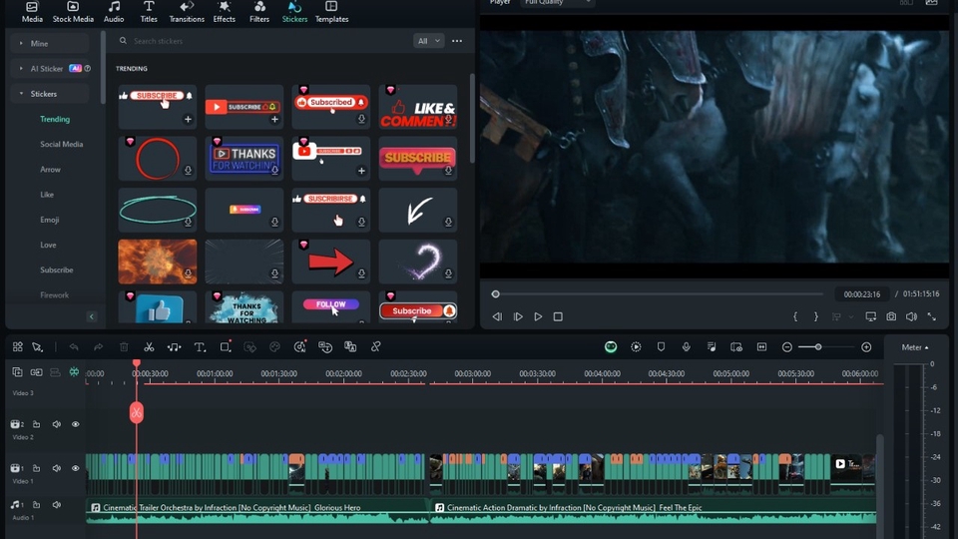Open the Meter dropdown

click(x=914, y=347)
